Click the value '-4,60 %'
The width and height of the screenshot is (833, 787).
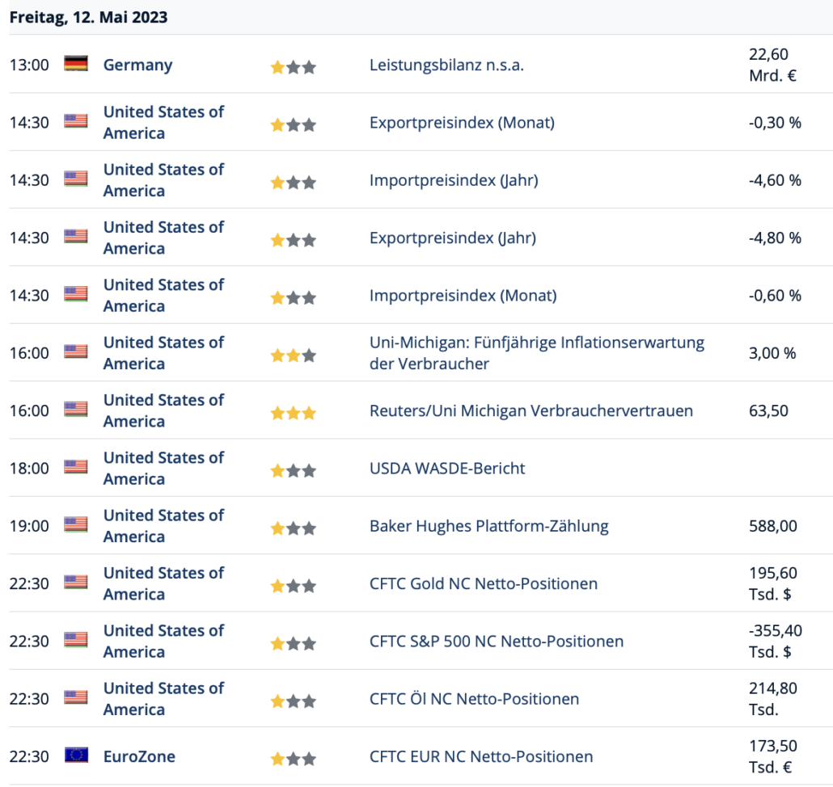[775, 180]
